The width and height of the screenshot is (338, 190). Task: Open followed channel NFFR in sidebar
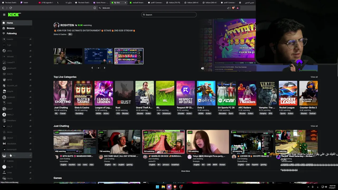(17, 80)
